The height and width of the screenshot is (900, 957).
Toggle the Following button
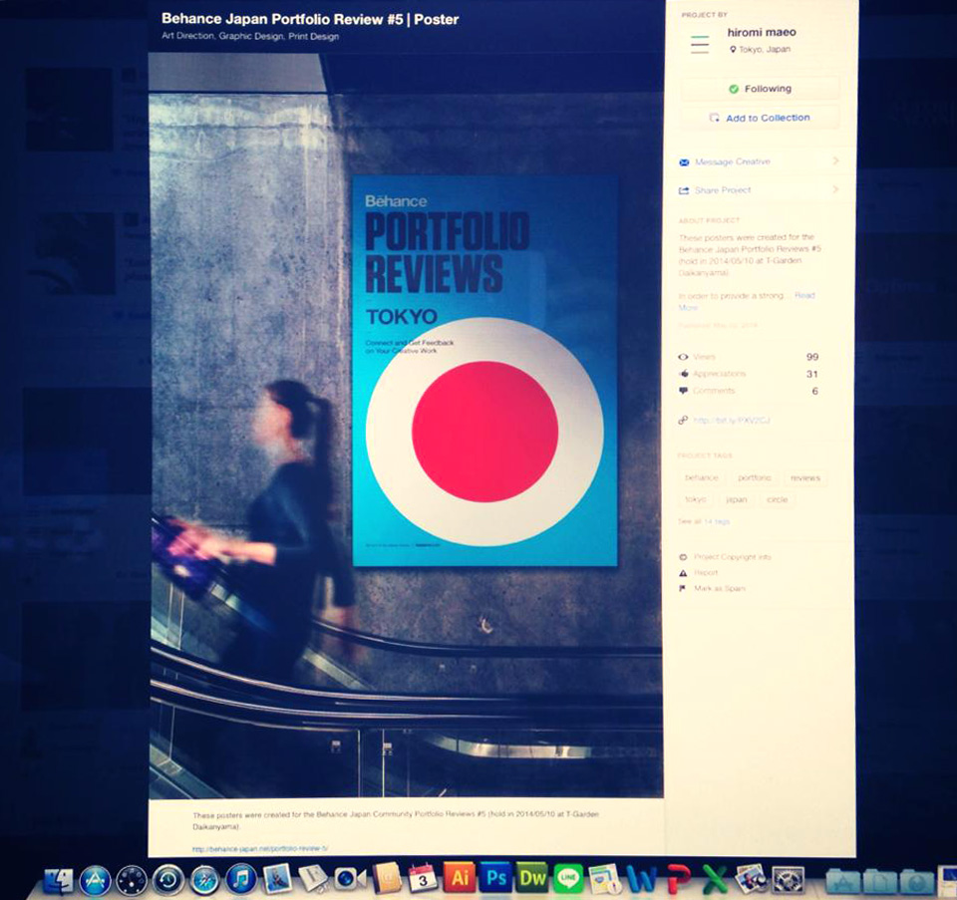(x=760, y=89)
